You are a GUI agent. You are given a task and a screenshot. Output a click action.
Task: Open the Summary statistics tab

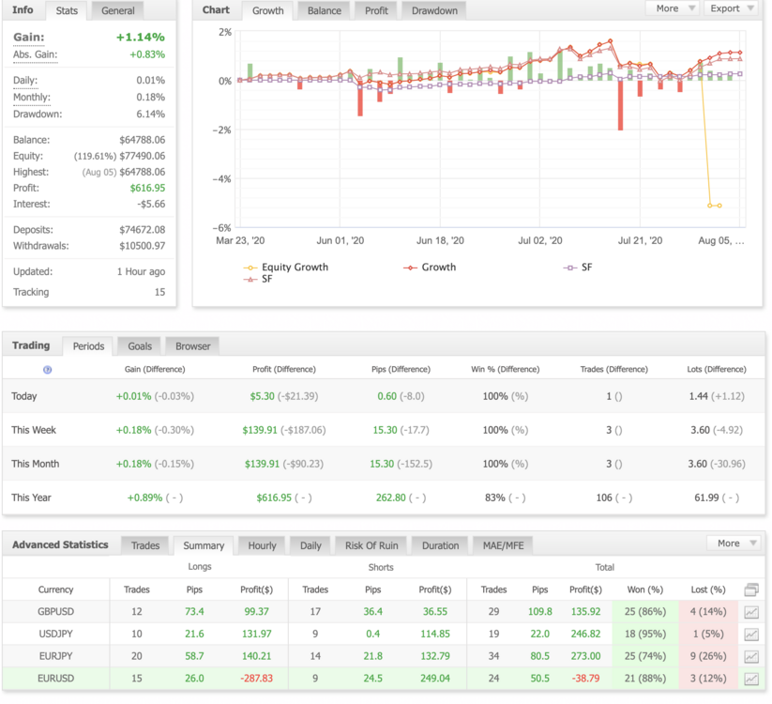coord(204,545)
